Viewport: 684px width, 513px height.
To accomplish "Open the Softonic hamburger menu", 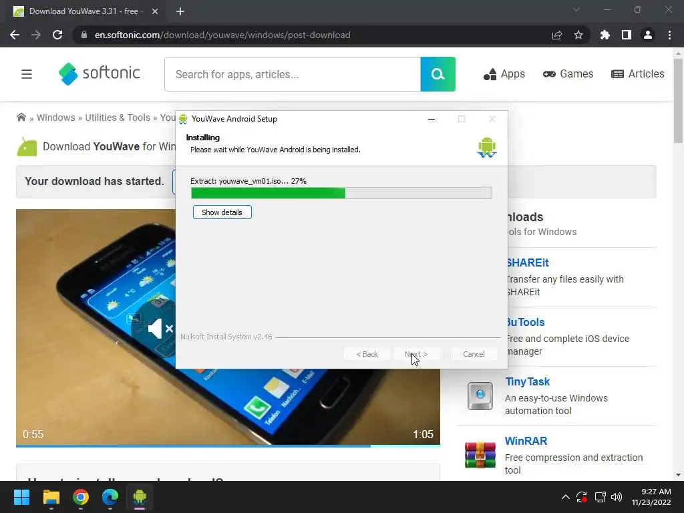I will point(27,74).
